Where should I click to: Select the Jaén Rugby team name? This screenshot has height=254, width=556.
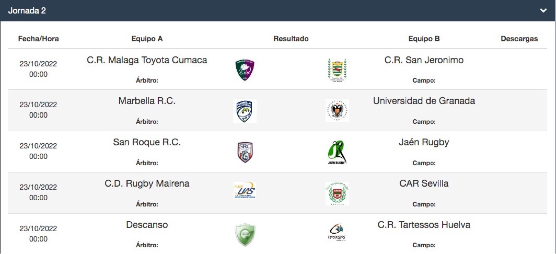coord(424,142)
